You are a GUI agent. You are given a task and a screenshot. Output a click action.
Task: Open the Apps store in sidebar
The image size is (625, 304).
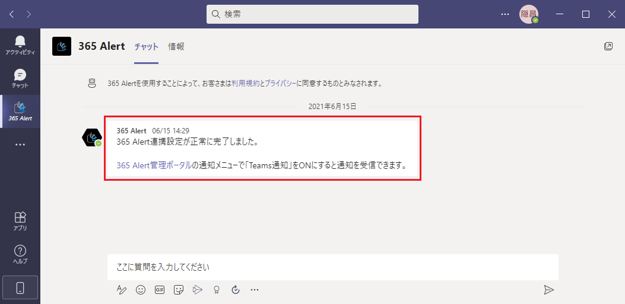pos(20,220)
